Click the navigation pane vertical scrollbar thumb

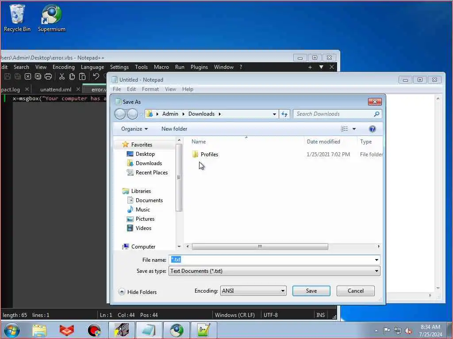click(179, 177)
